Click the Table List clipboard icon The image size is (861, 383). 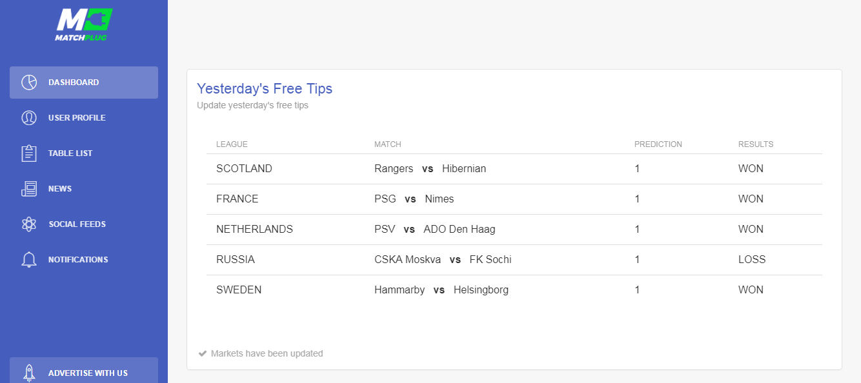point(29,153)
